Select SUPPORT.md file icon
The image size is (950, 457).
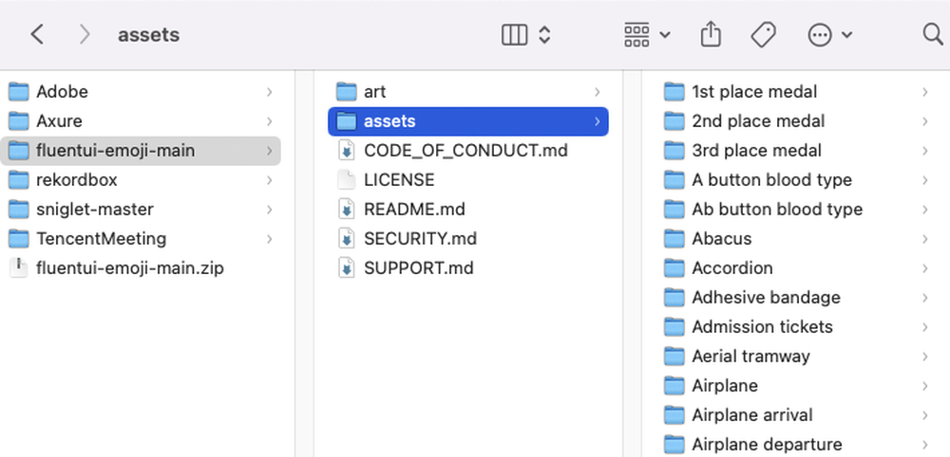coord(347,267)
